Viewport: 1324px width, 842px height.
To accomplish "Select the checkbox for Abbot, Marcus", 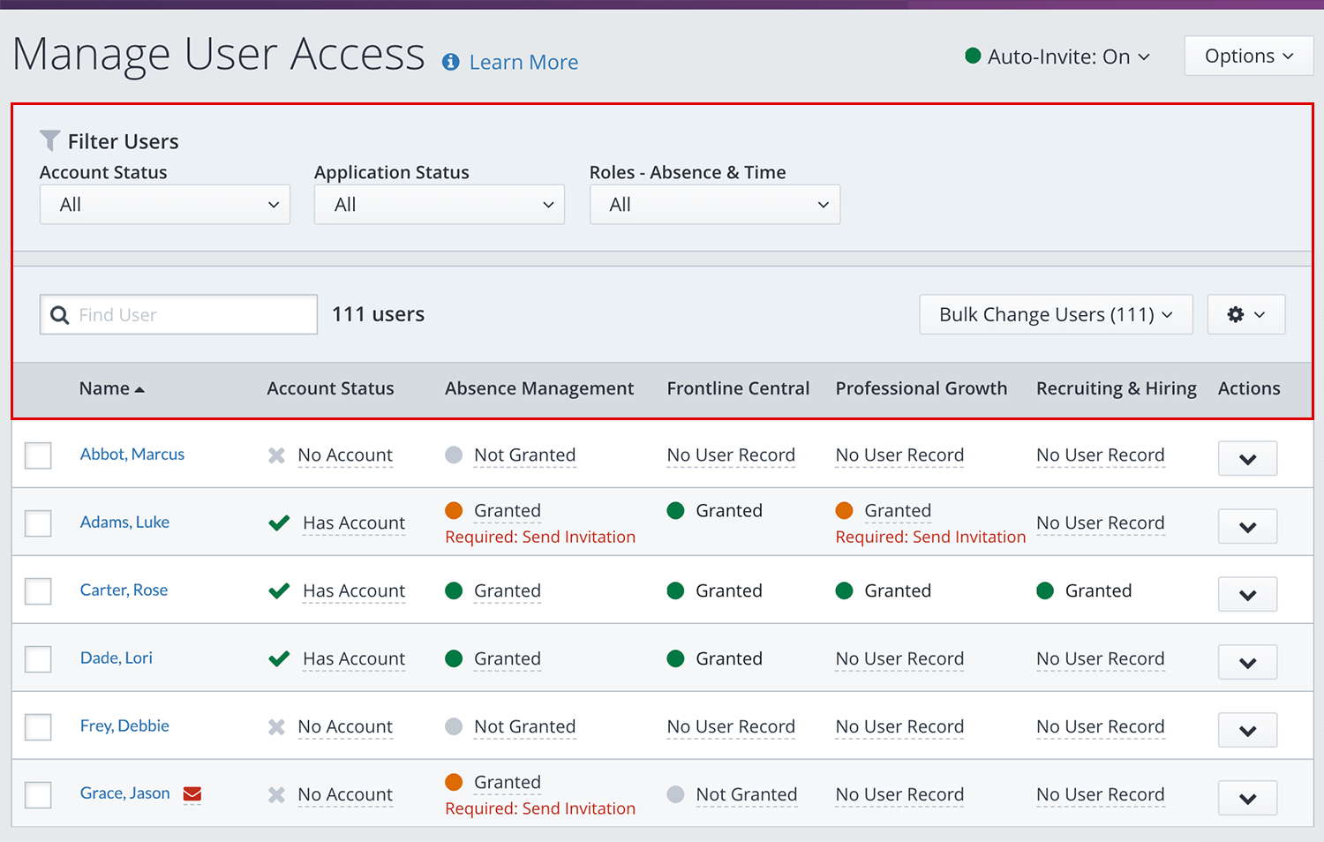I will pos(38,455).
